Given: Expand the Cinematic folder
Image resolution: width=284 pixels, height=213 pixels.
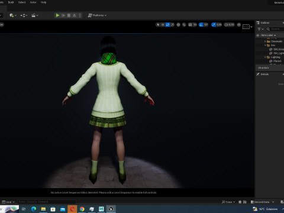Looking at the screenshot, I should (x=265, y=41).
